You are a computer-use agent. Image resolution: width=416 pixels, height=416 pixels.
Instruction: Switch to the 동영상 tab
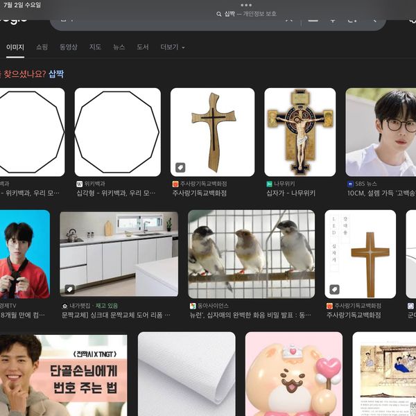[x=69, y=47]
